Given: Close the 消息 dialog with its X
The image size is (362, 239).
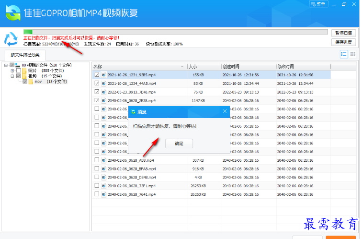Looking at the screenshot, I should click(225, 111).
